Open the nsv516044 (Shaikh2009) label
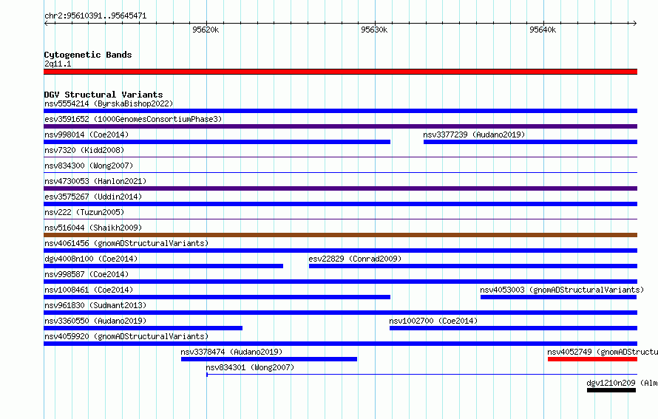The height and width of the screenshot is (419, 658). 93,228
